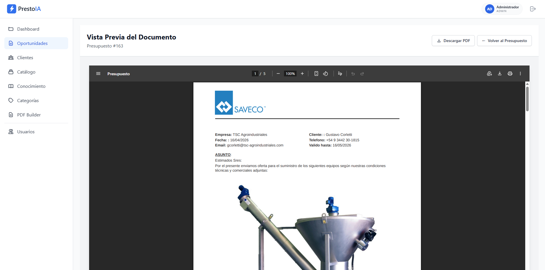The image size is (545, 270).
Task: Go to Clientes section
Action: [36, 57]
